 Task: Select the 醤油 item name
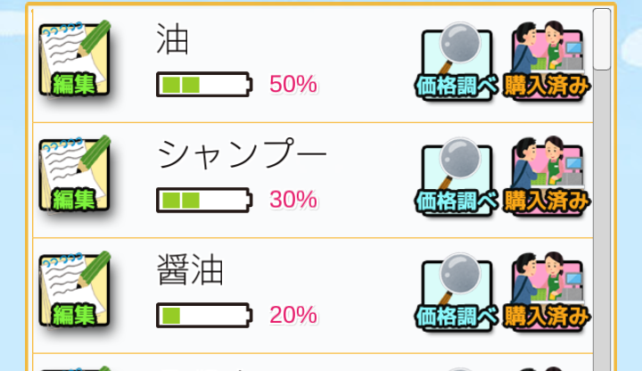point(190,269)
